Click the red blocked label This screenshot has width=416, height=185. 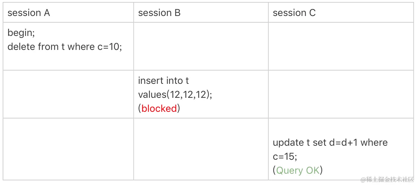tap(159, 108)
